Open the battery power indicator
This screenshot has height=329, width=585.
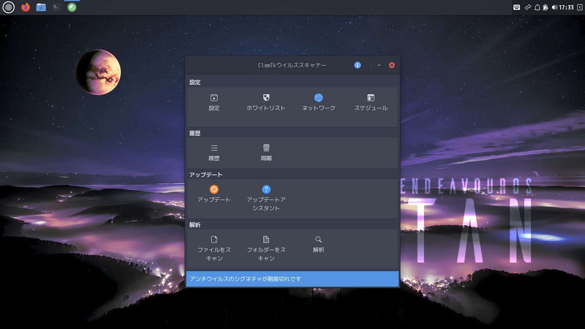546,7
